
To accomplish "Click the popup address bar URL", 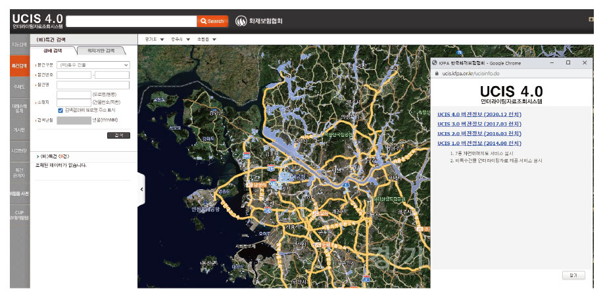I will coord(471,74).
